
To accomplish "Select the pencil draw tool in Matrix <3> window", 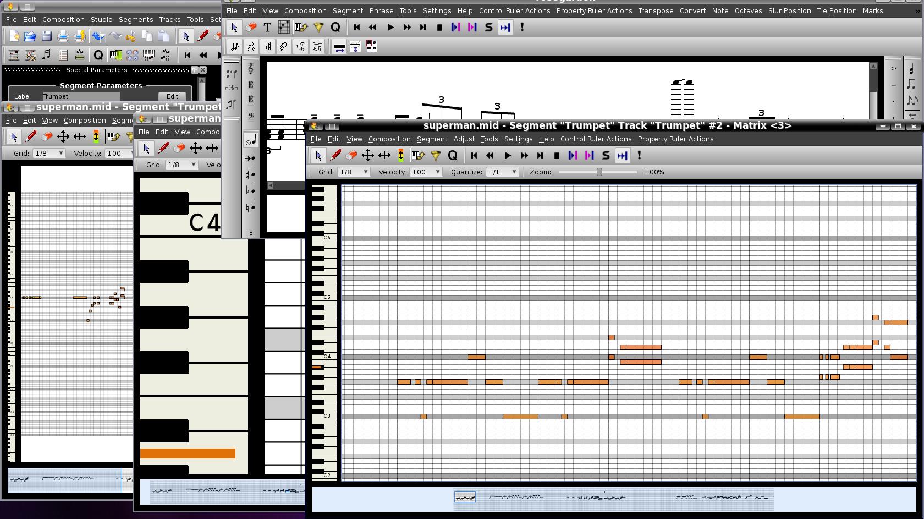I will [x=335, y=156].
